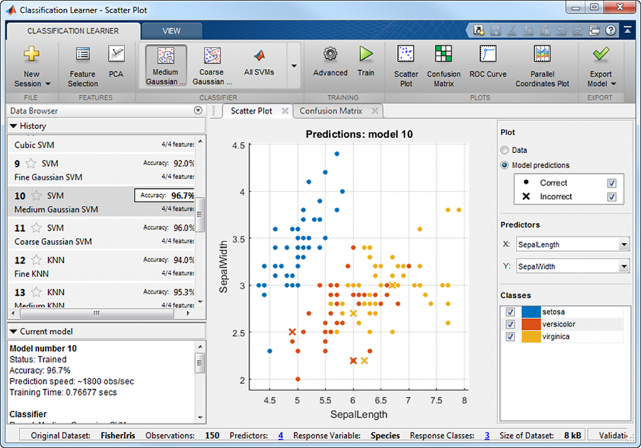The height and width of the screenshot is (448, 641).
Task: Open the ROC Curve plot
Action: coord(488,55)
